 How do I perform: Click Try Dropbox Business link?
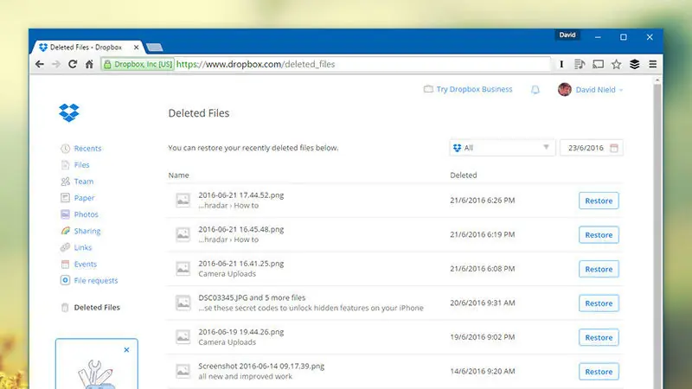point(474,89)
